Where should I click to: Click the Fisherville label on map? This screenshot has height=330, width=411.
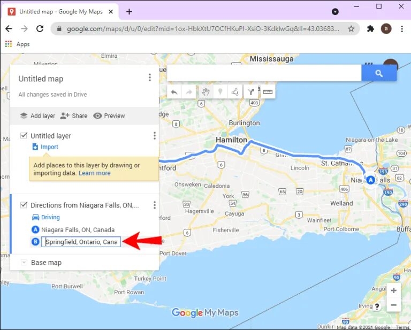[226, 230]
